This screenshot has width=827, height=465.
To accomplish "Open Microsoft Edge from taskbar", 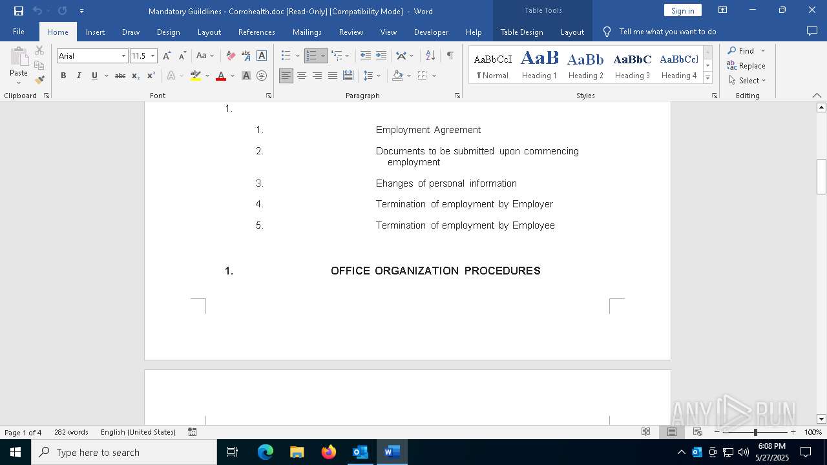I will [x=266, y=452].
